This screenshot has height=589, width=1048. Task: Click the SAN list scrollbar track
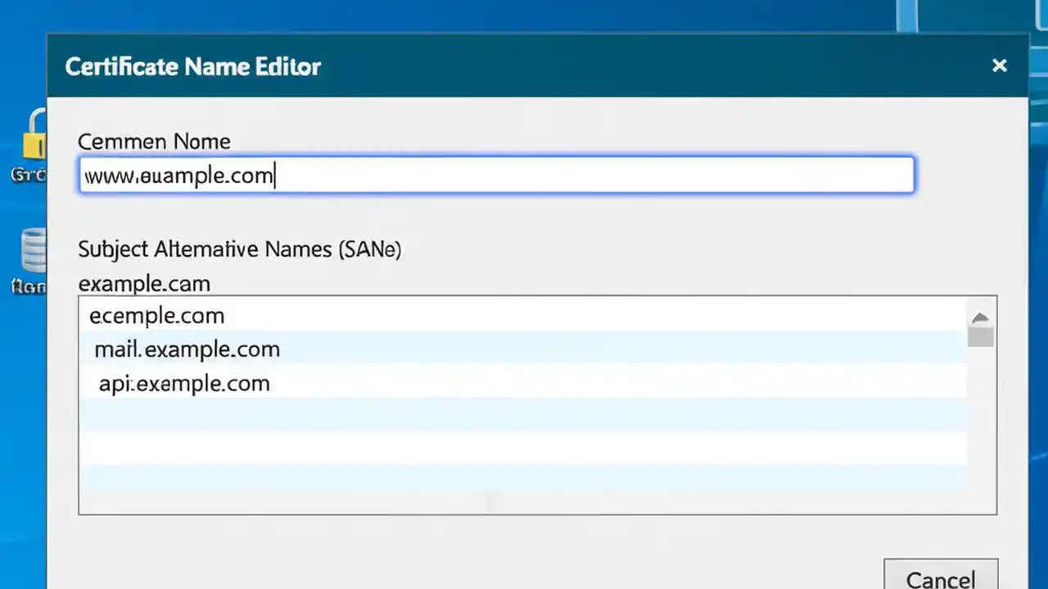pyautogui.click(x=980, y=425)
